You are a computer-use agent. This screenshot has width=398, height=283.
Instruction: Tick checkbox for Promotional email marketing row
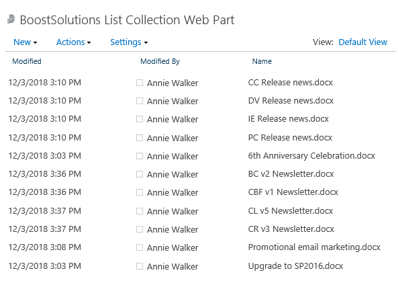click(140, 247)
